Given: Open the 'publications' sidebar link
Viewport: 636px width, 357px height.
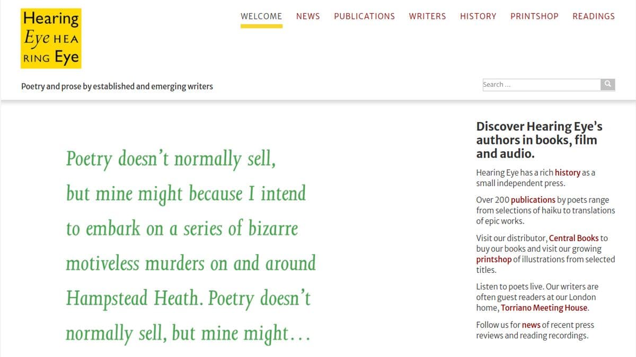Looking at the screenshot, I should pyautogui.click(x=533, y=200).
